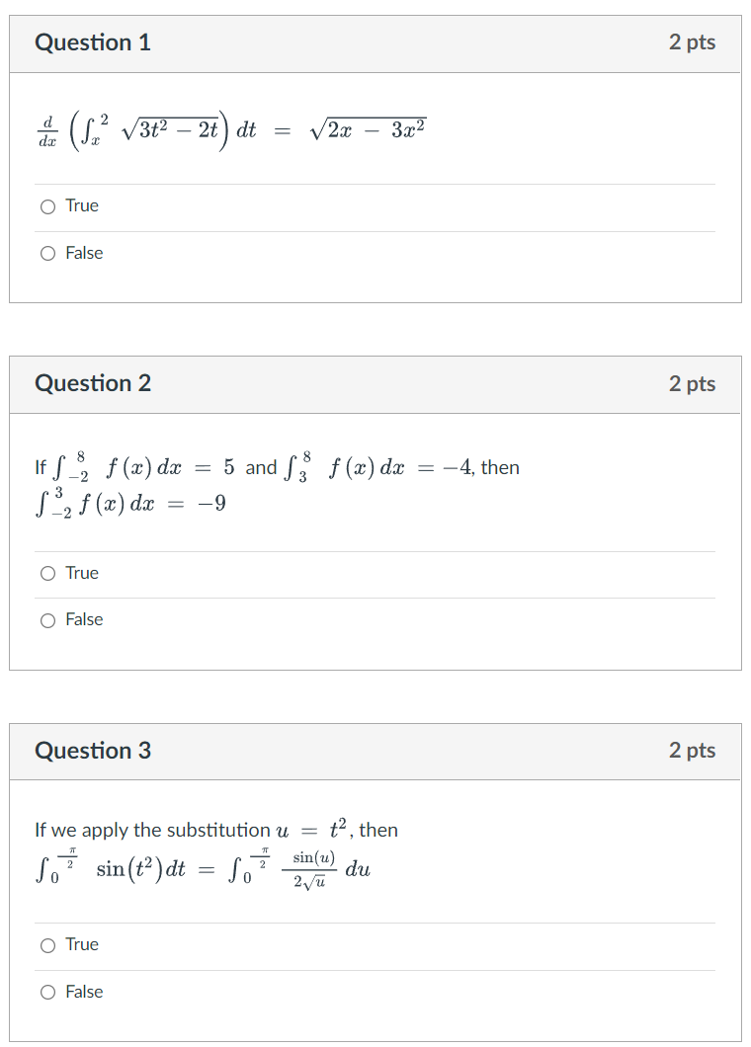
Task: Select True for Question 3
Action: click(47, 944)
